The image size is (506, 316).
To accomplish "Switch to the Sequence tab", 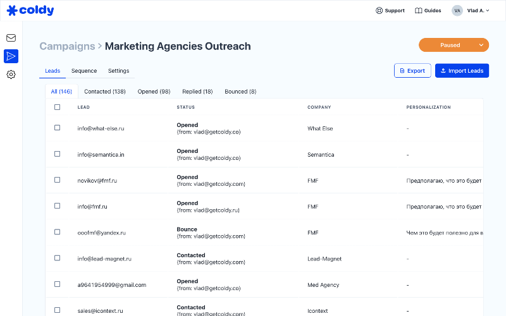I will point(84,71).
